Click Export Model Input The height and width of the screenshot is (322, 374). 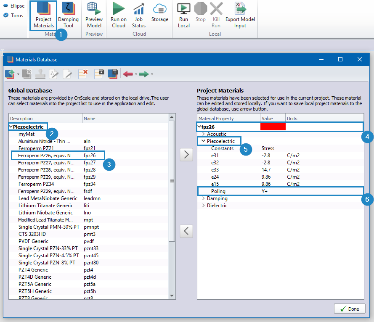coord(240,16)
